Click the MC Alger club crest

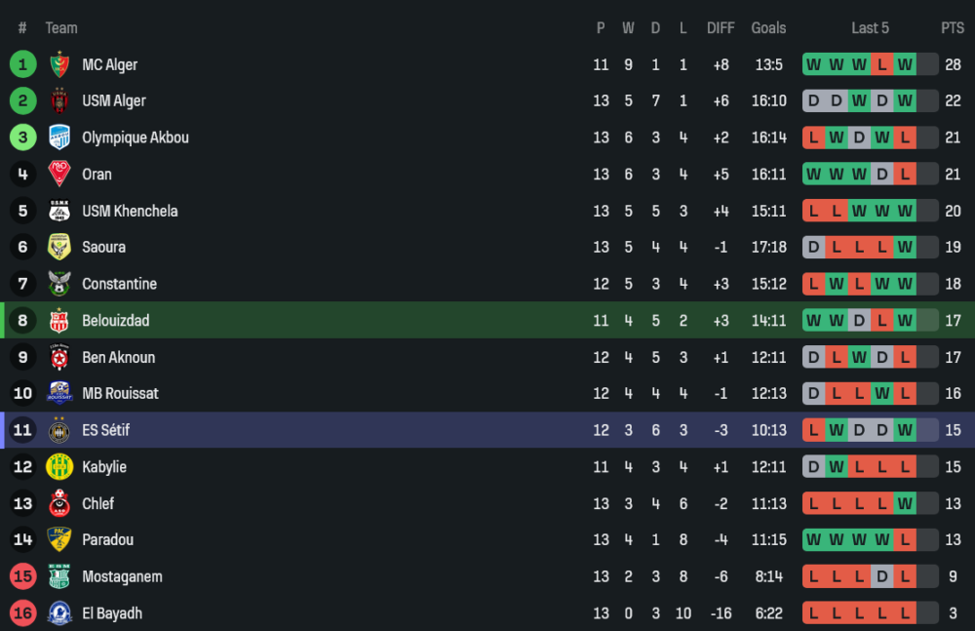tap(59, 64)
